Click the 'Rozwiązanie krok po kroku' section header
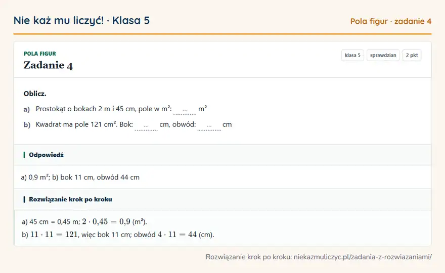 click(223, 199)
